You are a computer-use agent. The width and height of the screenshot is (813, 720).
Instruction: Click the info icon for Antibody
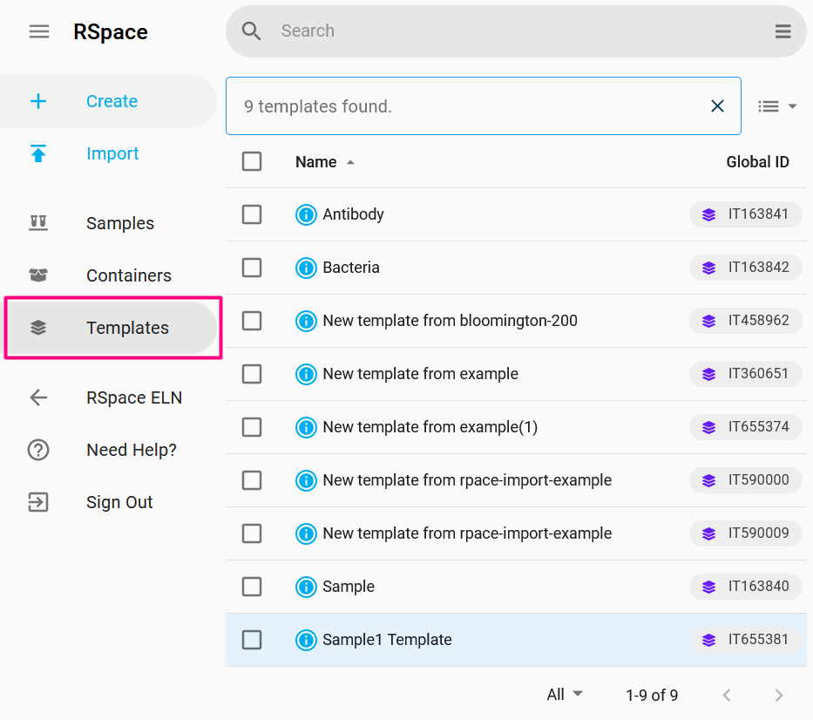click(306, 214)
